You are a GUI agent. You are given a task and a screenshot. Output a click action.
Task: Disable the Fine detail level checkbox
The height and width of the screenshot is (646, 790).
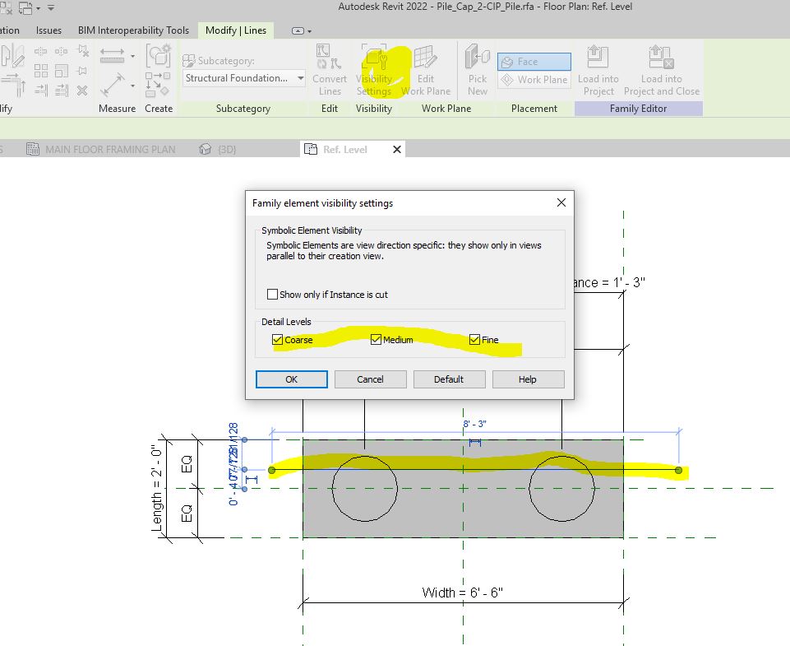coord(474,339)
